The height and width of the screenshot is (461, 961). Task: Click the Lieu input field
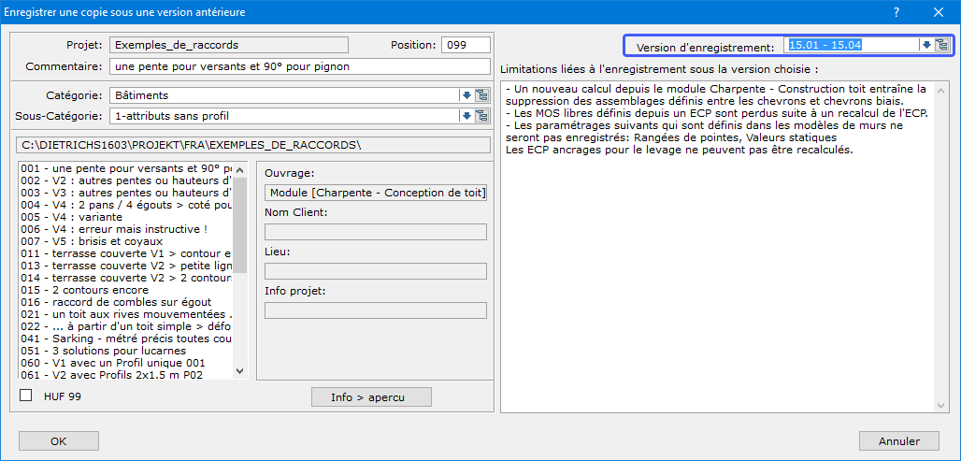376,271
